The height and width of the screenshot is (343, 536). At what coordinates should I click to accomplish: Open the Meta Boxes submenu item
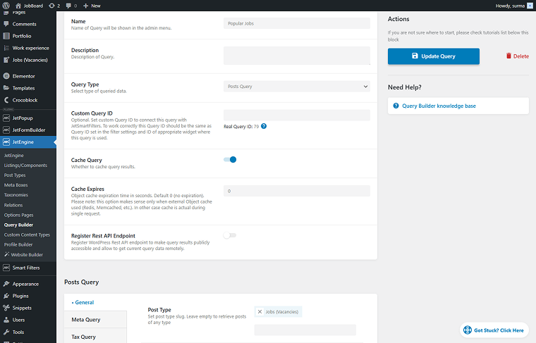16,185
